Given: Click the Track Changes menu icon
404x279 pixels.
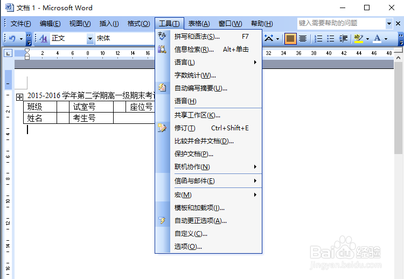Looking at the screenshot, I should (162, 128).
